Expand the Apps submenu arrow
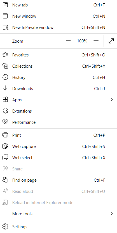Viewport: 117px width, 233px height. 112,100
